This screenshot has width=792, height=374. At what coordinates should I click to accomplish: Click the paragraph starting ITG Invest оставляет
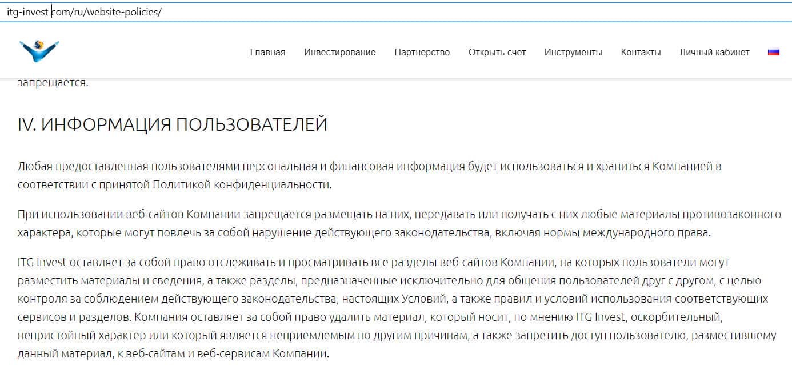[397, 308]
